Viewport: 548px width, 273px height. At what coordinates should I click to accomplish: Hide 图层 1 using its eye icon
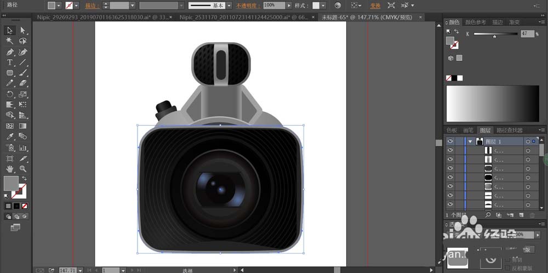pos(450,141)
